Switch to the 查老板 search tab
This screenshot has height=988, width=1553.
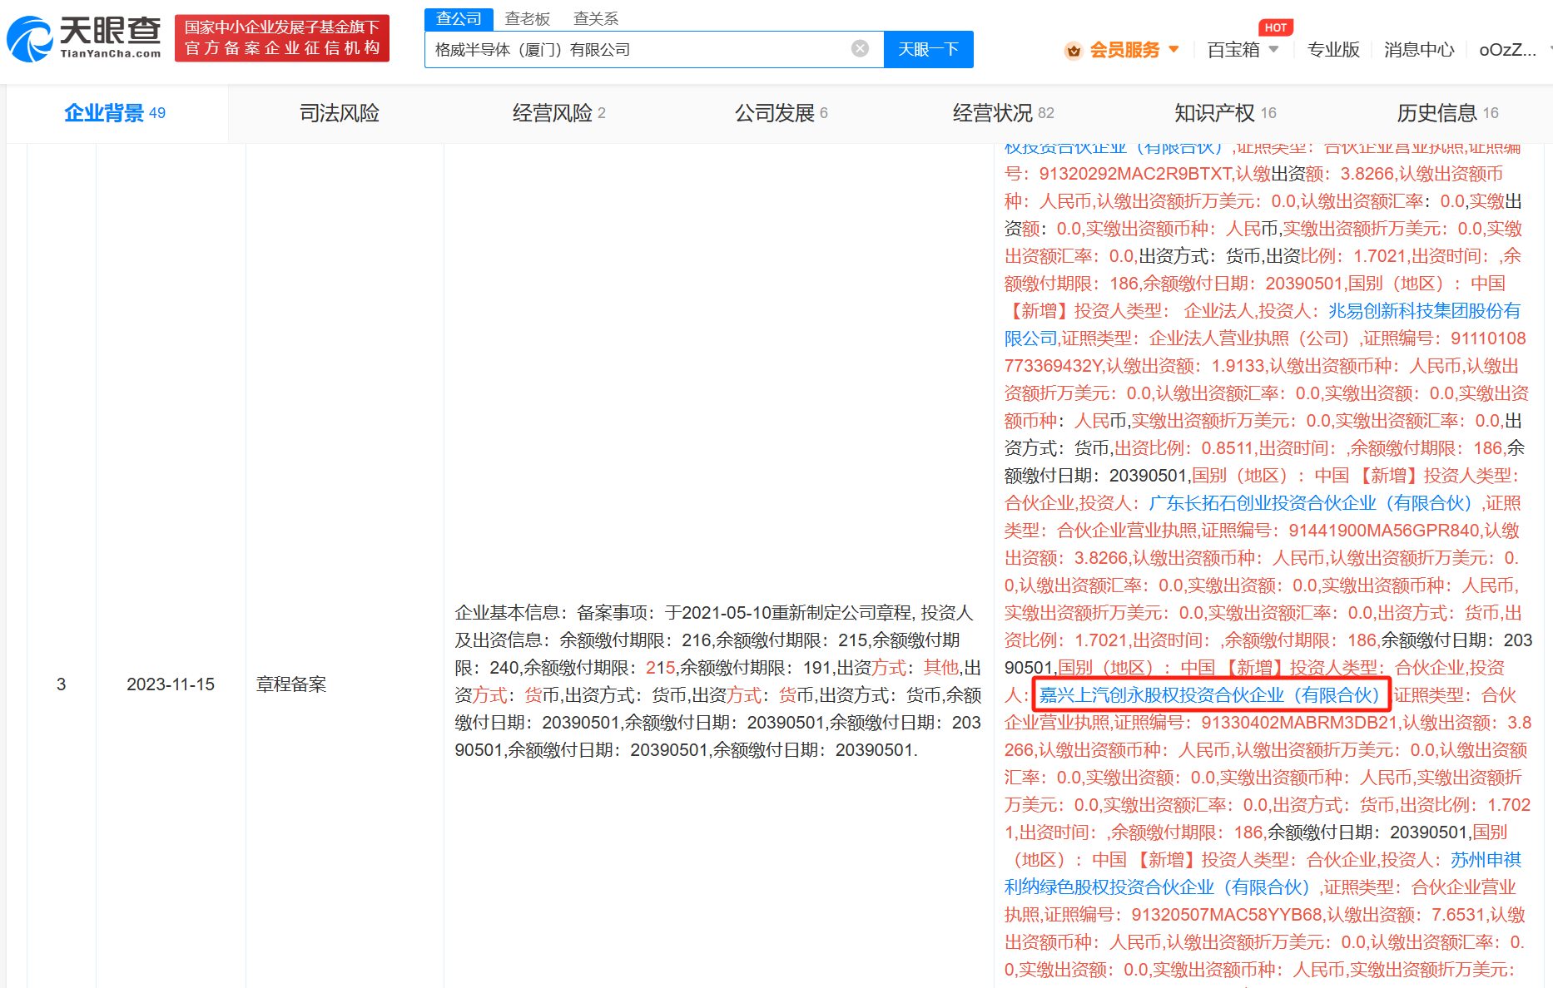pyautogui.click(x=527, y=18)
